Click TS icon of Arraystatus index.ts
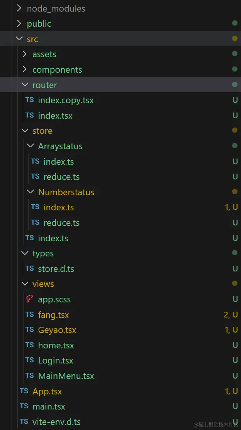Screen dimensions: 241x430 35,161
